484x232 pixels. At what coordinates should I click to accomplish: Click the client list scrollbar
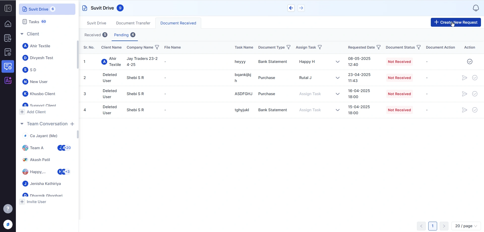[x=78, y=55]
